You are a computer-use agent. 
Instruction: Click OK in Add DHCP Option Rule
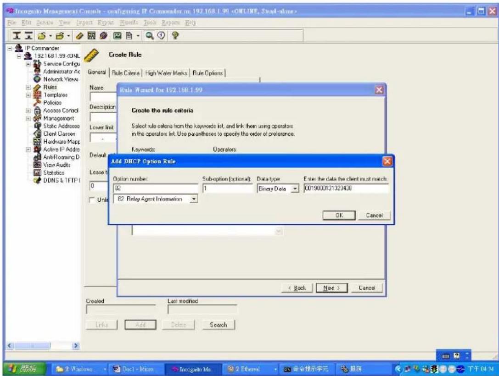point(339,215)
